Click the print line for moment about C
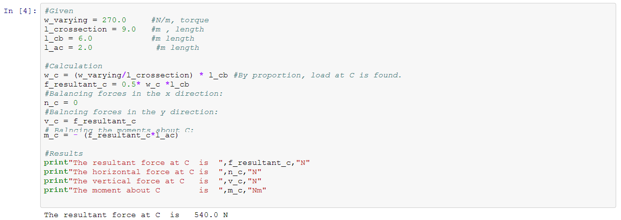The height and width of the screenshot is (220, 621). [x=155, y=191]
